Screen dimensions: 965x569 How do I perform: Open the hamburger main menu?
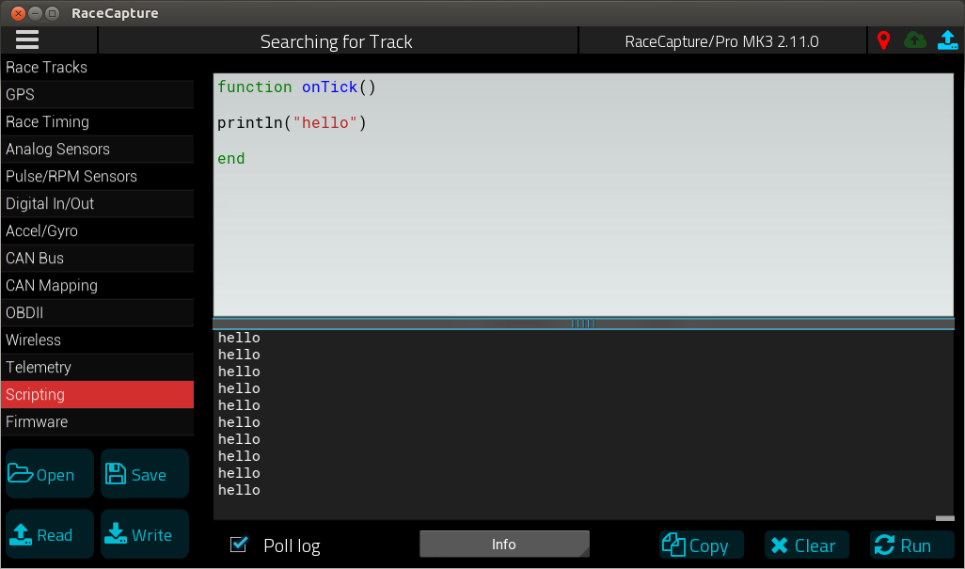(x=27, y=40)
